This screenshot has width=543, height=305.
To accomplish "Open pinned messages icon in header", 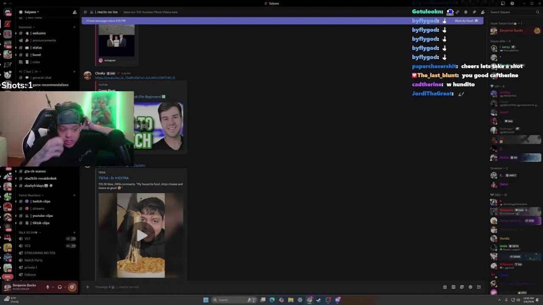I will [474, 12].
